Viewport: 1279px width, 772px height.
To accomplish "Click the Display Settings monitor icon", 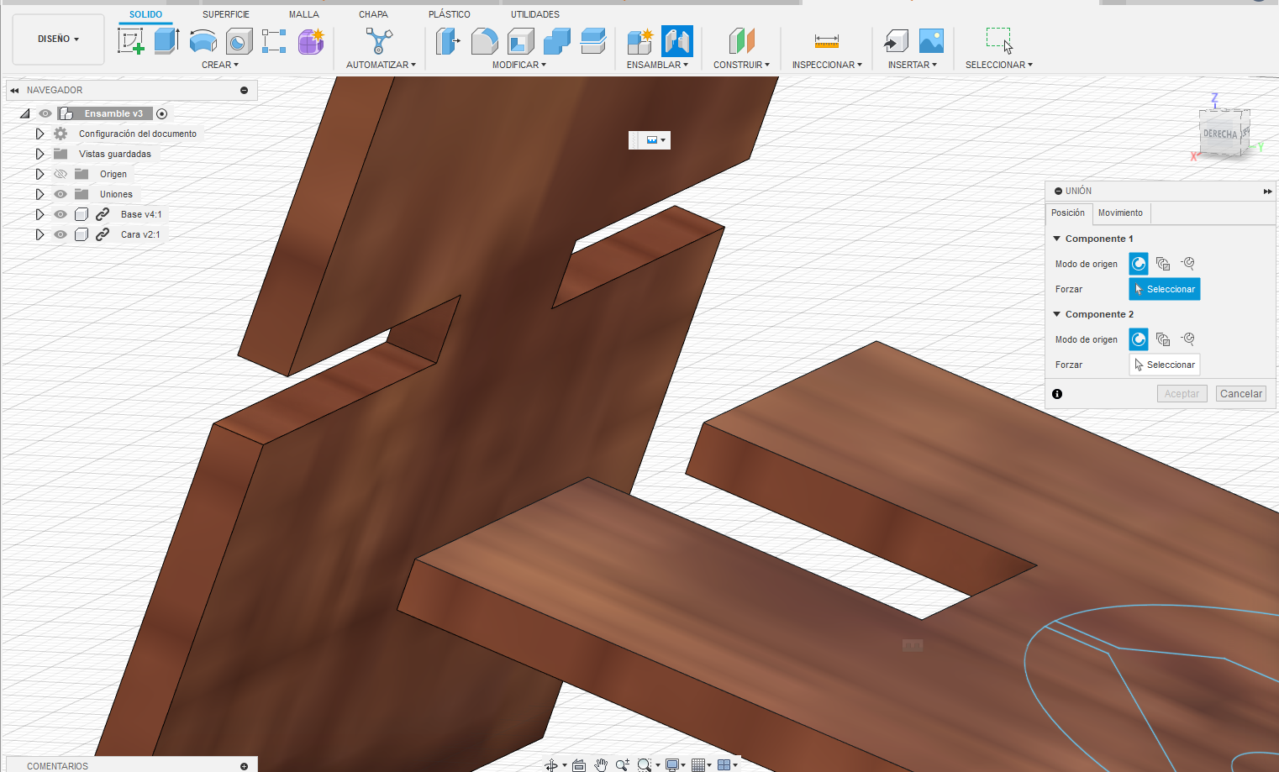I will coord(671,764).
